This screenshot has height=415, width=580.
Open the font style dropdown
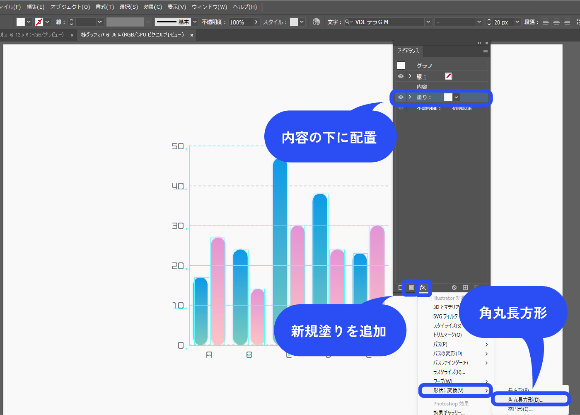(479, 22)
